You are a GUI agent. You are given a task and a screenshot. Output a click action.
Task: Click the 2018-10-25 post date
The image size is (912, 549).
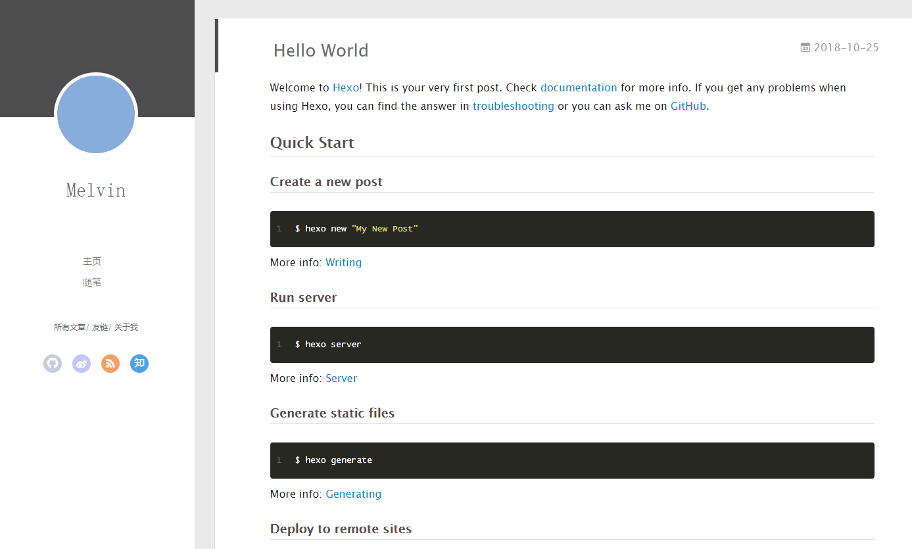(x=846, y=47)
